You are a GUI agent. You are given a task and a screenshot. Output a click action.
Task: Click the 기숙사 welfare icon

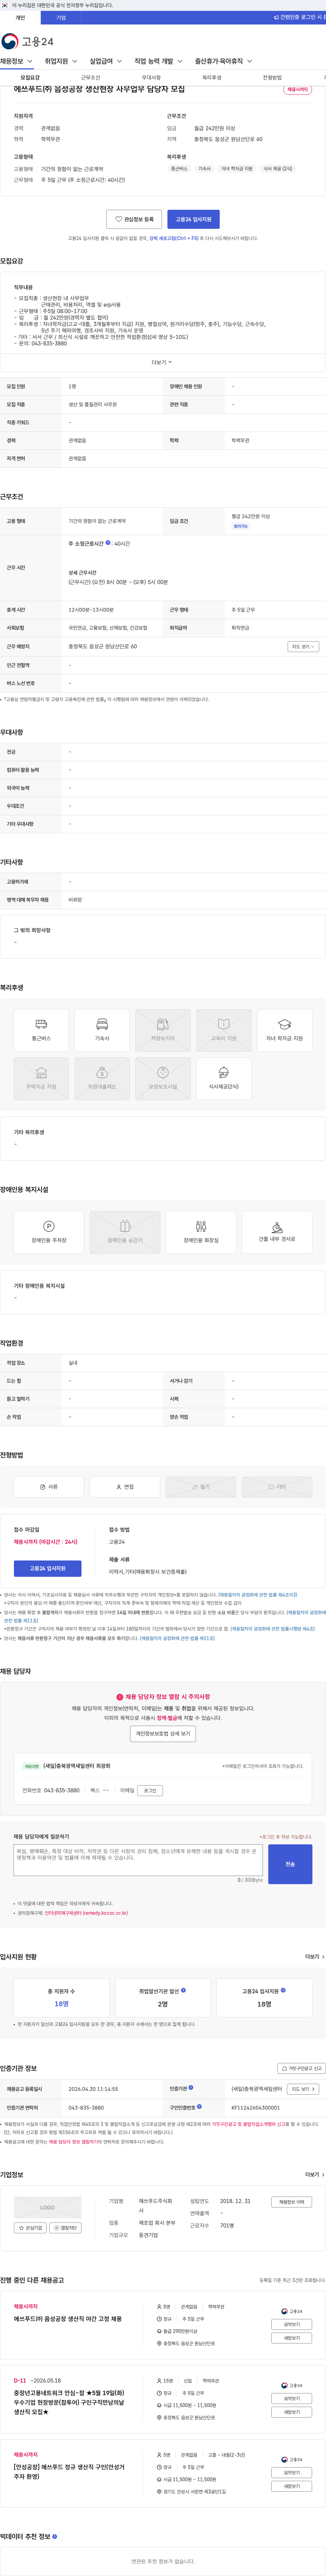(x=102, y=1030)
